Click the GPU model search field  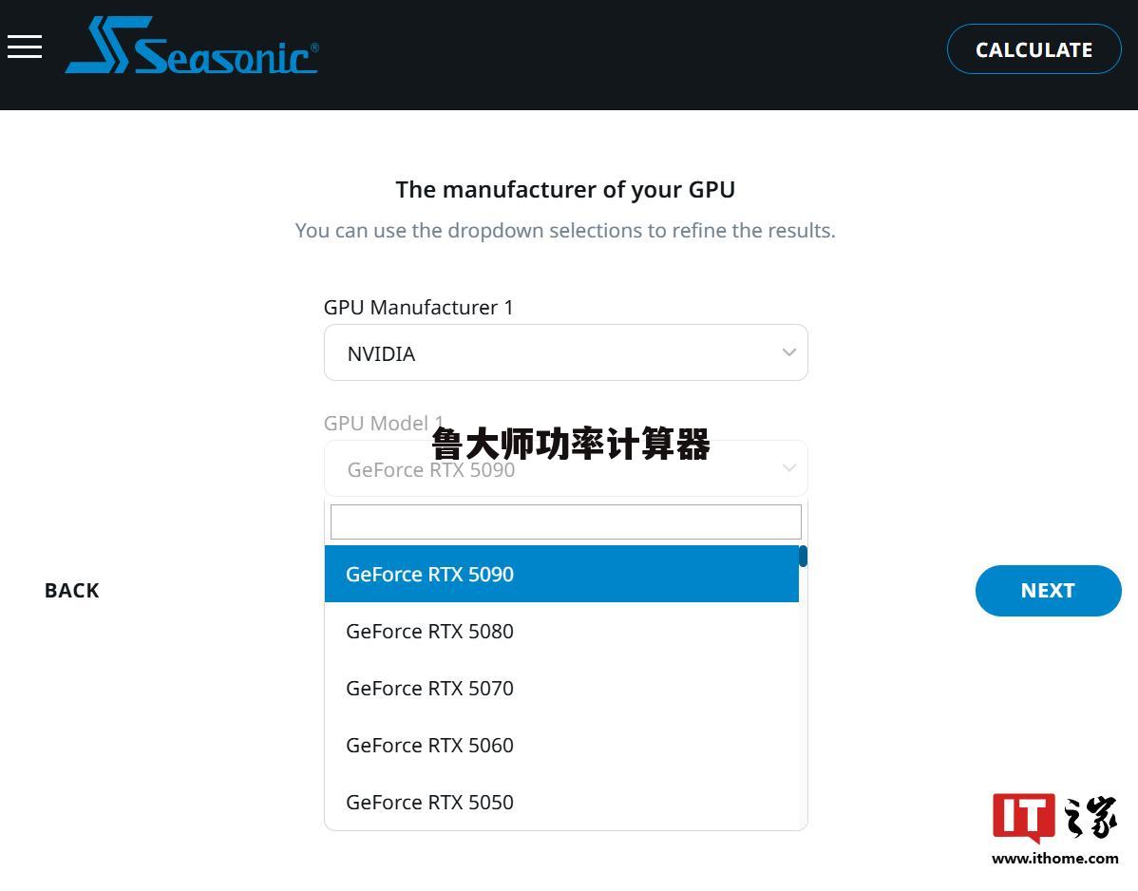[565, 521]
